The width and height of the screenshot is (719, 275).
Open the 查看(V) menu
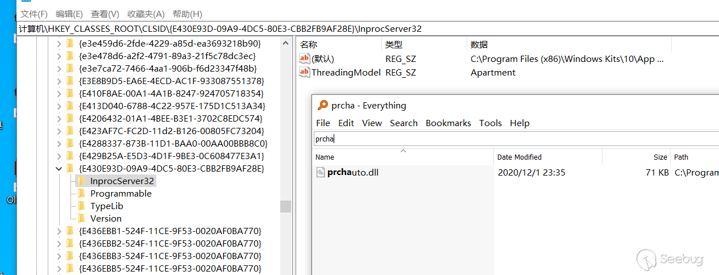105,14
